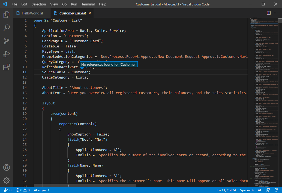Screen dimensions: 282x193
Task: Click the Accounts icon in the sidebar
Action: point(7,167)
